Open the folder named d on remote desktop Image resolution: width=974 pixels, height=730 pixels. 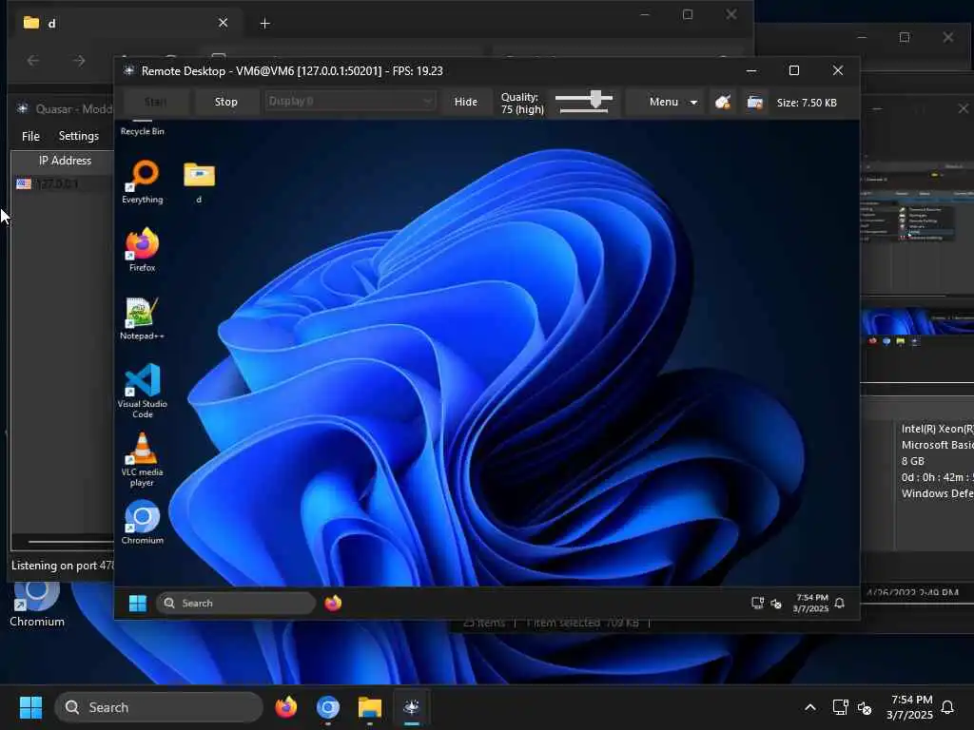tap(199, 182)
